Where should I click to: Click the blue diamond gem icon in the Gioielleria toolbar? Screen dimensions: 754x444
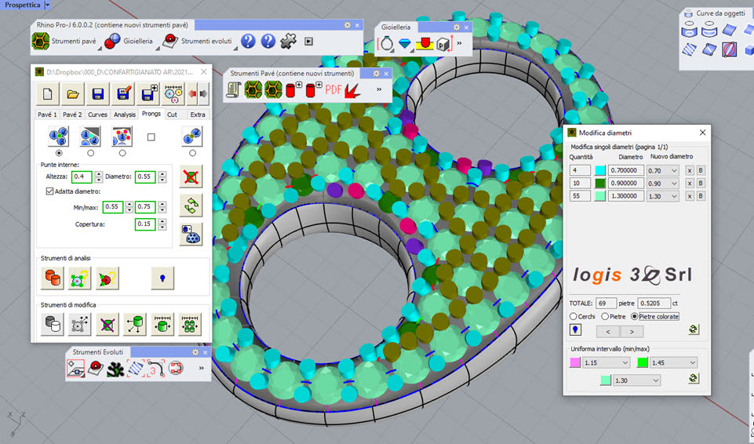[x=406, y=44]
